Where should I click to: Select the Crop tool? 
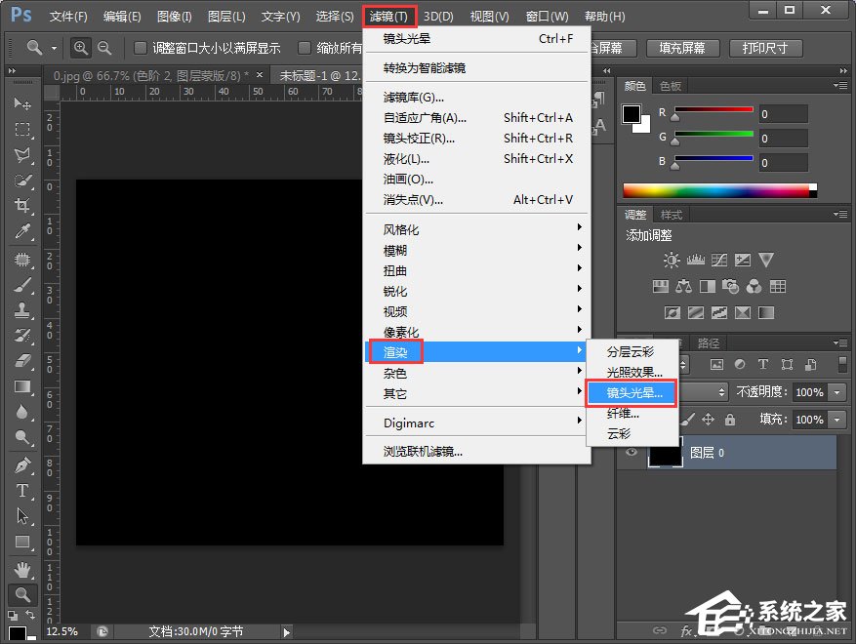pyautogui.click(x=22, y=205)
